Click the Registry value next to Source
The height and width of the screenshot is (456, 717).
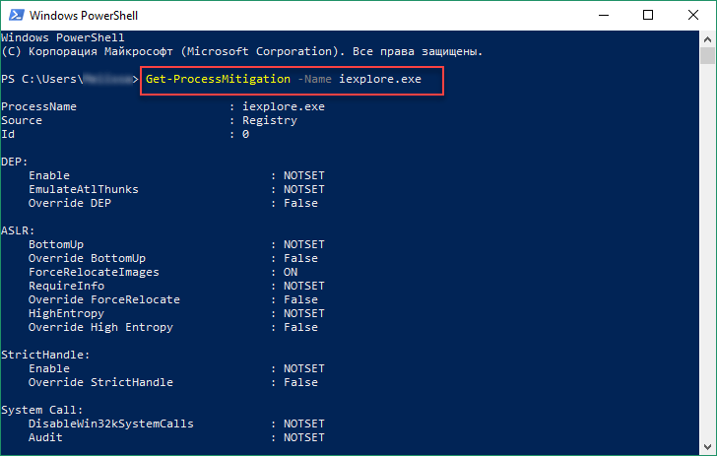point(269,120)
